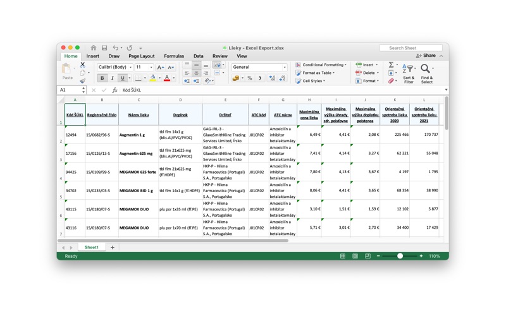Increase indent in the cell
506x316 pixels.
click(196, 81)
